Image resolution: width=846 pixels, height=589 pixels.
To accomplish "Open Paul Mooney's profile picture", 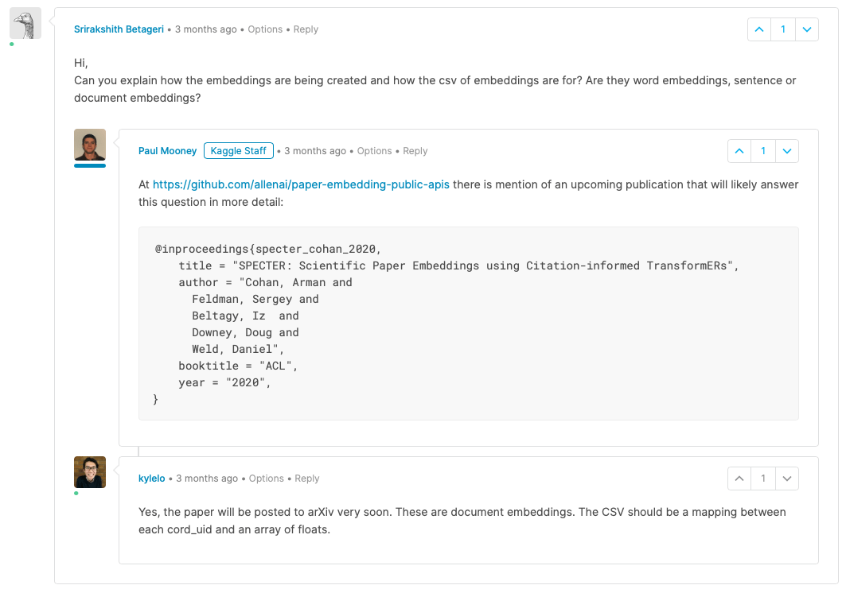I will tap(90, 145).
